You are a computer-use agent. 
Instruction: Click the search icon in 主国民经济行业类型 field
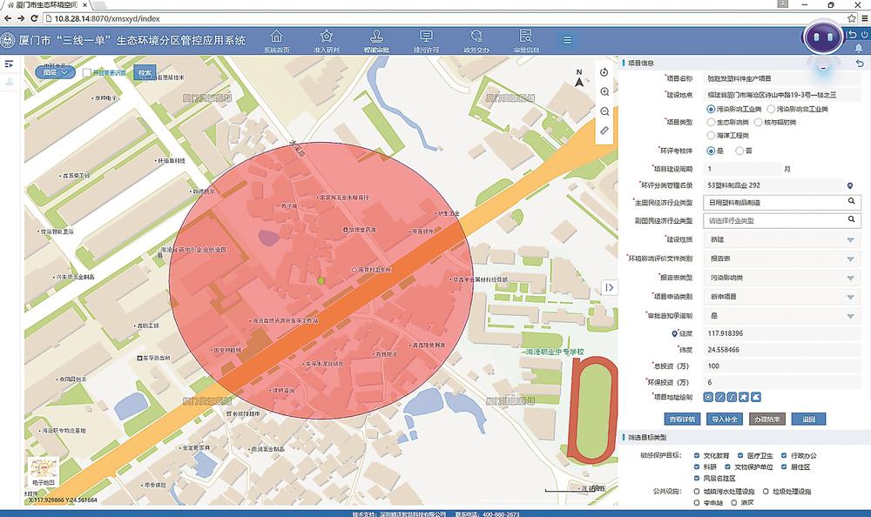point(851,202)
